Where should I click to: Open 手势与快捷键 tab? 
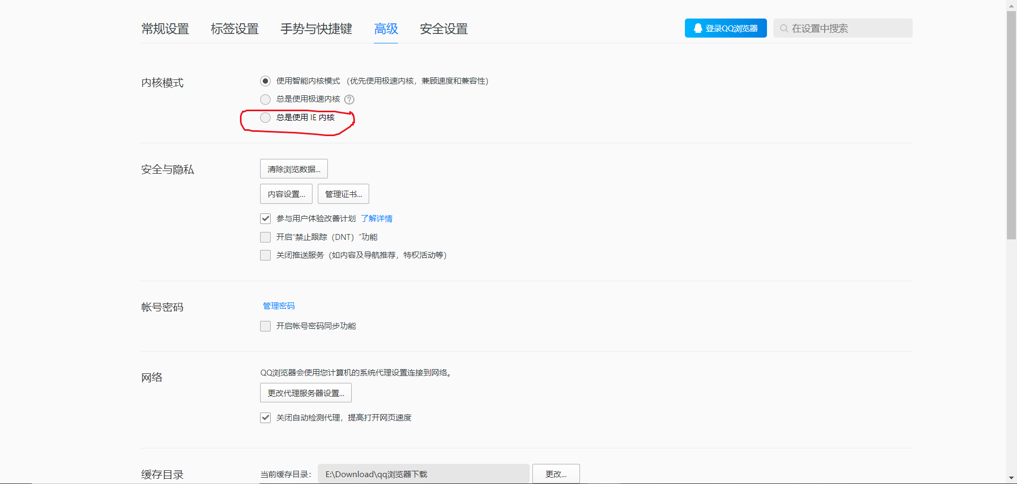[x=316, y=29]
